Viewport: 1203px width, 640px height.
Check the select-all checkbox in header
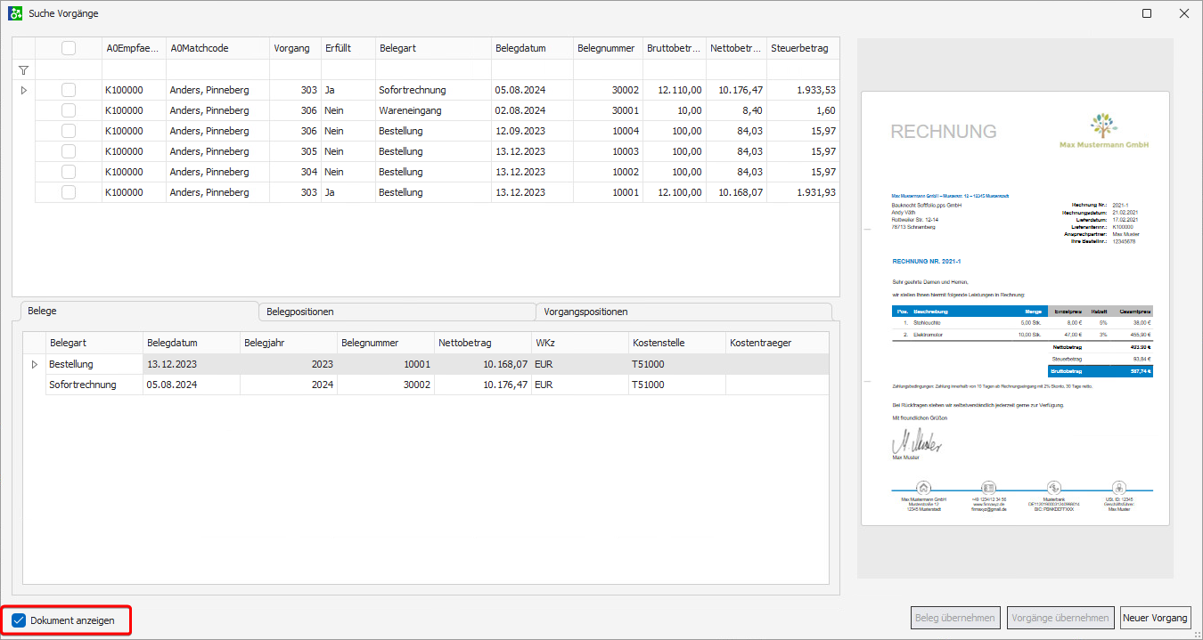point(69,48)
